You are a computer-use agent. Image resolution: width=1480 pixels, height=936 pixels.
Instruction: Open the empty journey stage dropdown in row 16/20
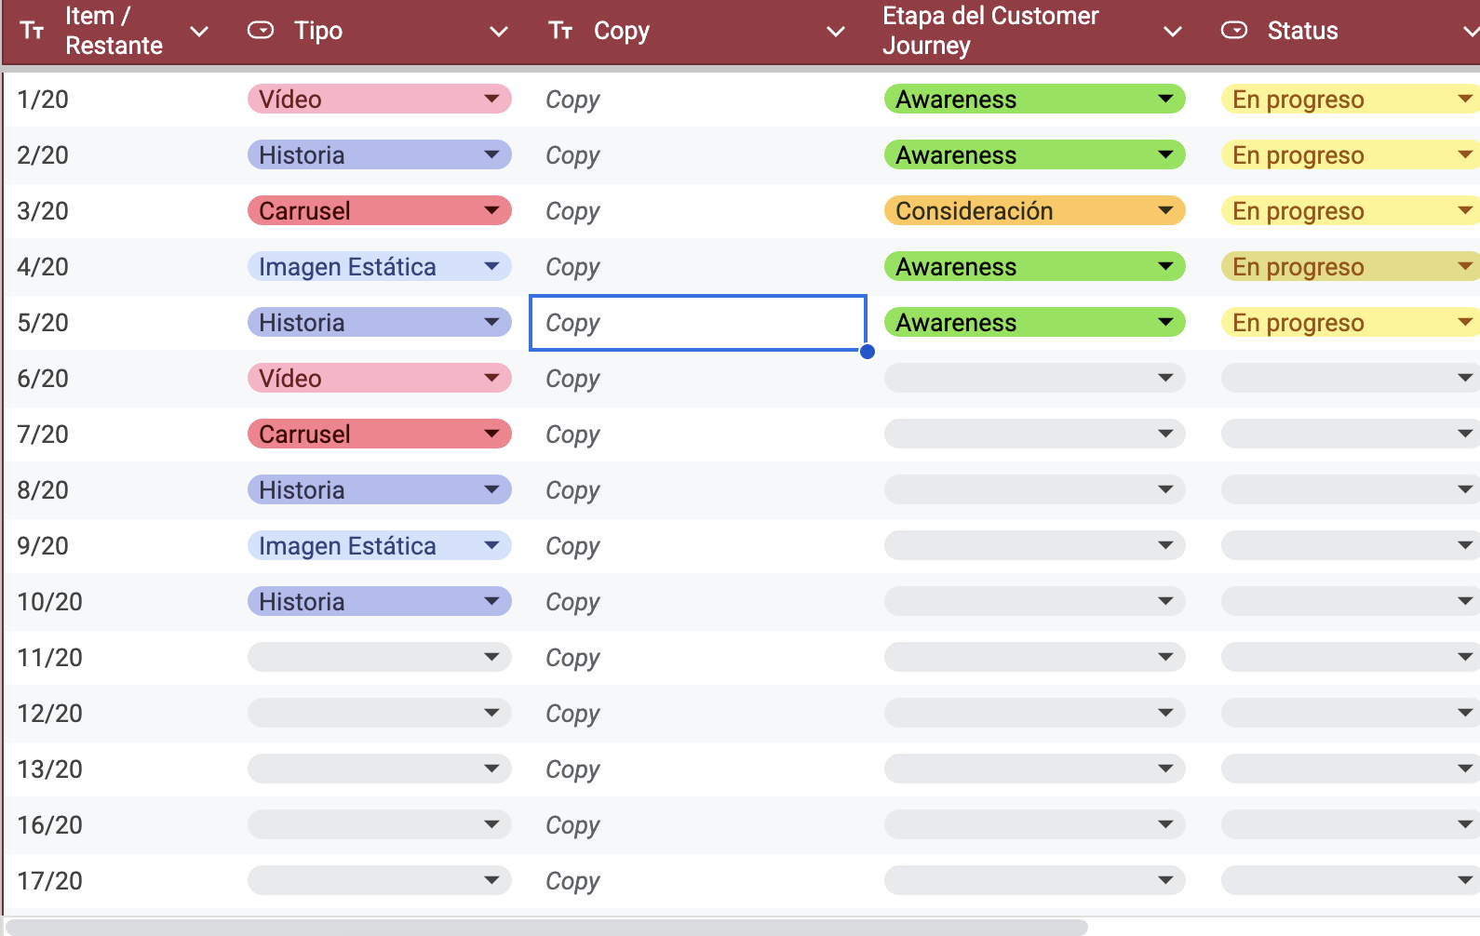point(1034,824)
